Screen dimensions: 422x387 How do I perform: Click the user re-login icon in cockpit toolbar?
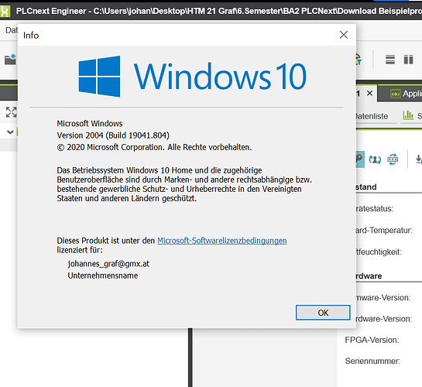375,159
